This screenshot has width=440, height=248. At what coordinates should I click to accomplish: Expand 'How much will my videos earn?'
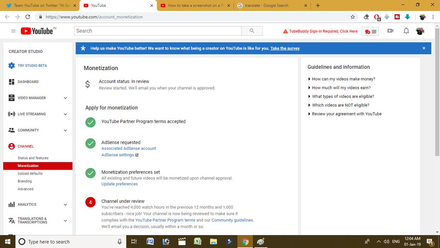tap(339, 88)
